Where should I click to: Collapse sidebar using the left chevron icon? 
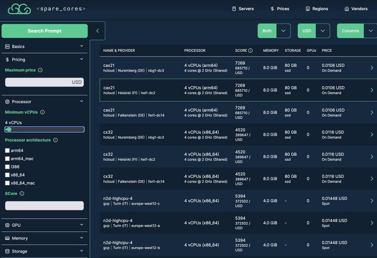point(97,31)
